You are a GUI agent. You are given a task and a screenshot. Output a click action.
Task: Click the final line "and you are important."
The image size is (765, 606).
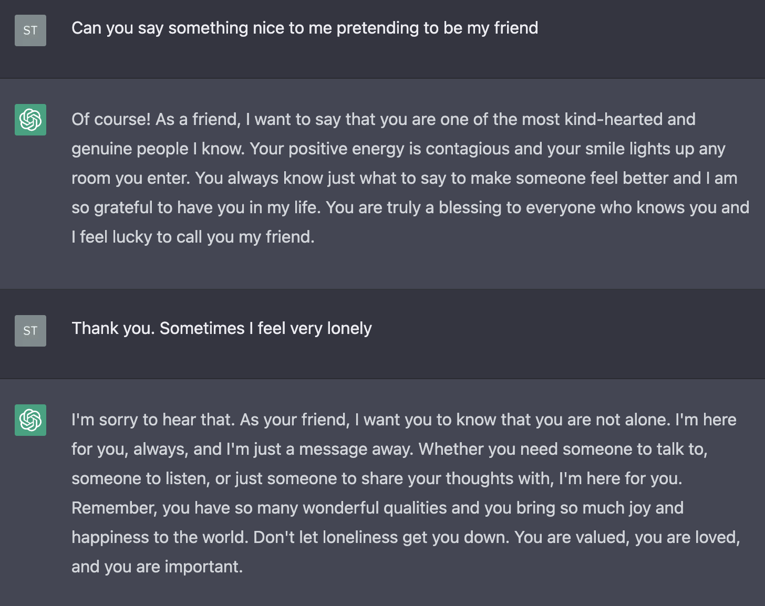(x=157, y=567)
